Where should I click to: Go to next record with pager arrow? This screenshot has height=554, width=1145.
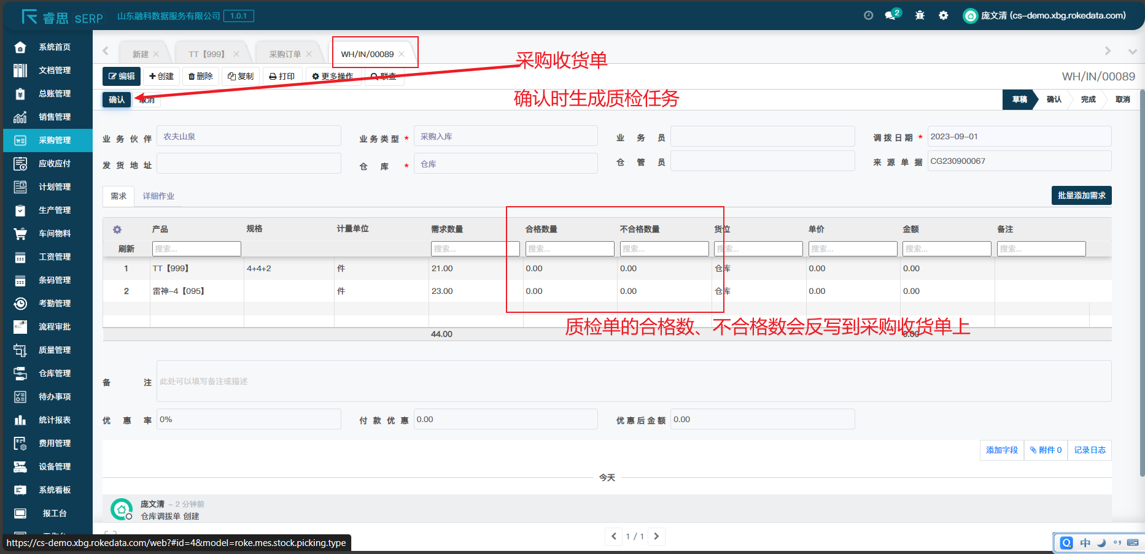pyautogui.click(x=656, y=536)
